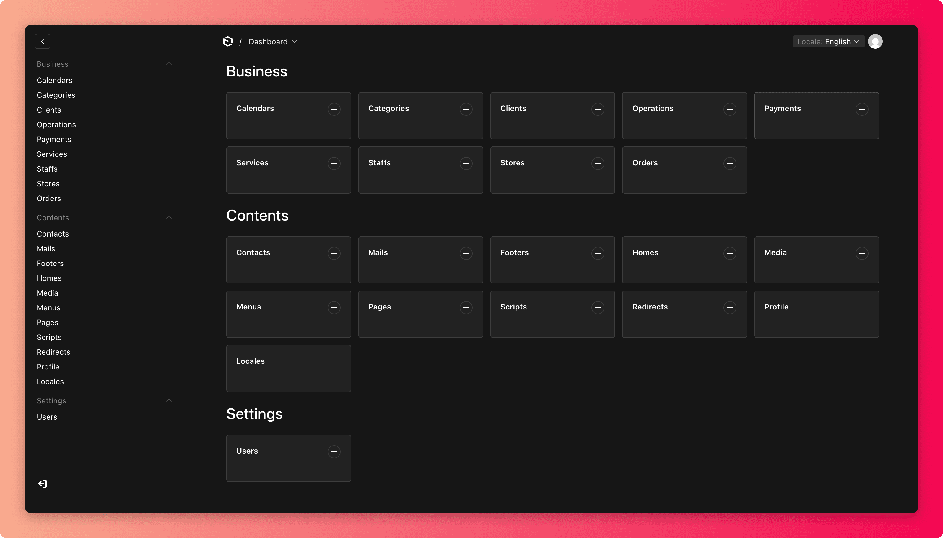
Task: Open the Scripts card title
Action: (x=513, y=307)
